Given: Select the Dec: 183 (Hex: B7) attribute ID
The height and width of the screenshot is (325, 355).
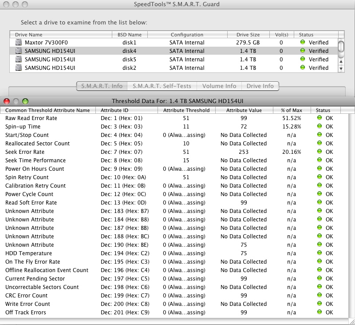Looking at the screenshot, I should tap(125, 211).
